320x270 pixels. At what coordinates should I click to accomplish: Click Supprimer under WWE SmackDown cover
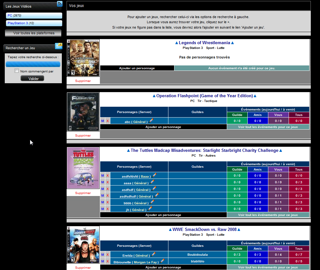pos(83,267)
